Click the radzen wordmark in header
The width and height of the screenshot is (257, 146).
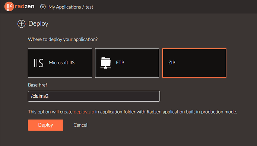click(25, 6)
